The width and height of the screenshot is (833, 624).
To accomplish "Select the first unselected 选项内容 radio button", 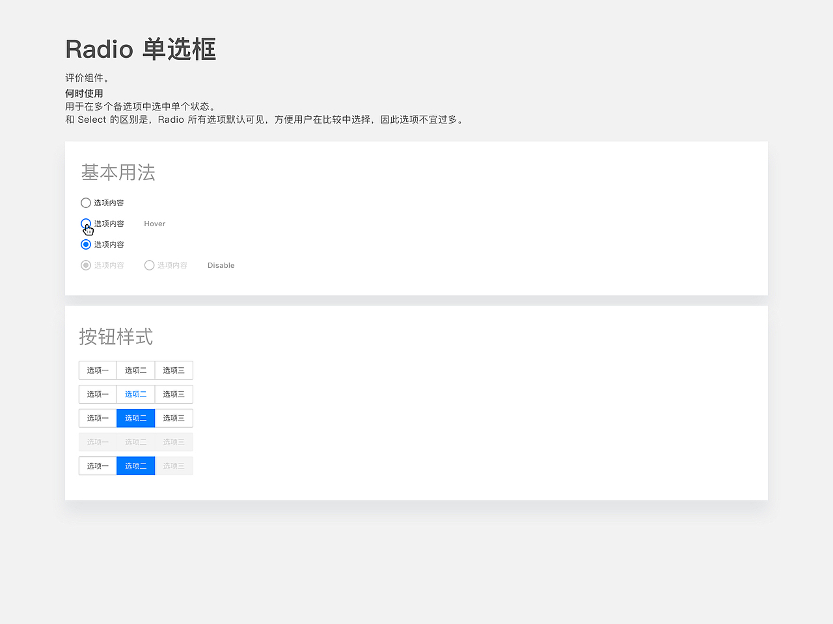I will [x=85, y=202].
